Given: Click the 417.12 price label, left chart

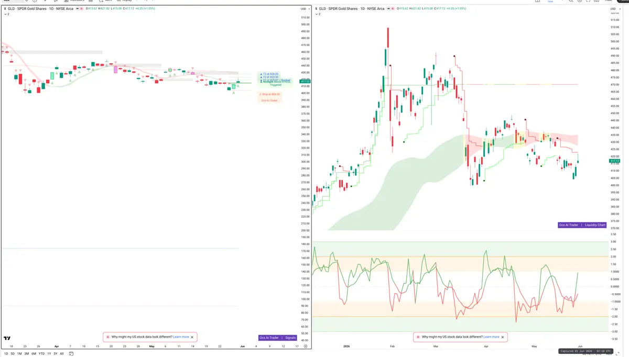Looking at the screenshot, I should 305,82.
